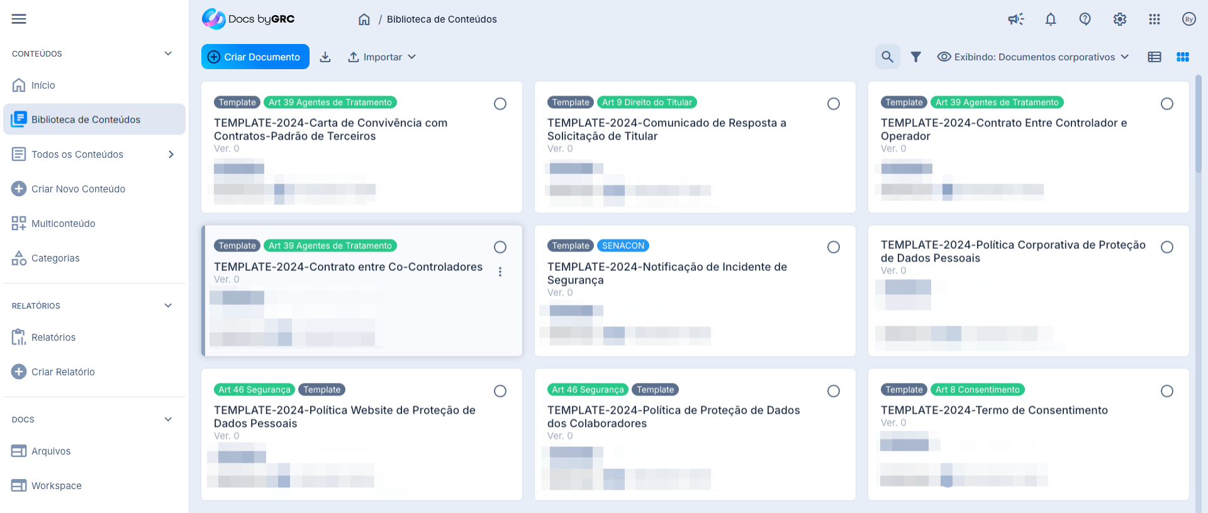This screenshot has width=1208, height=513.
Task: Open the notifications bell
Action: pyautogui.click(x=1051, y=19)
